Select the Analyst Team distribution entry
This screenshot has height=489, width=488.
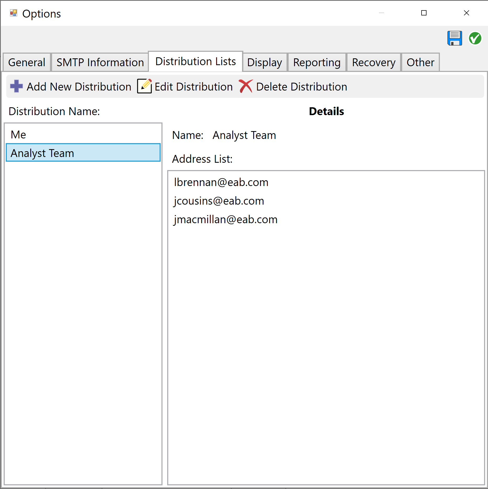pyautogui.click(x=83, y=153)
